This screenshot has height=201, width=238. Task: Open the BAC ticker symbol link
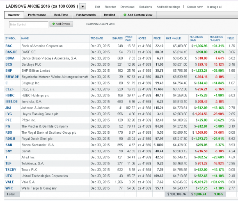(x=9, y=46)
